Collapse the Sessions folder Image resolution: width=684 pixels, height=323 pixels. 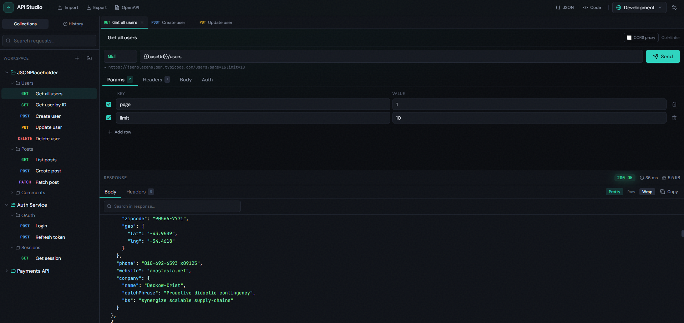12,248
